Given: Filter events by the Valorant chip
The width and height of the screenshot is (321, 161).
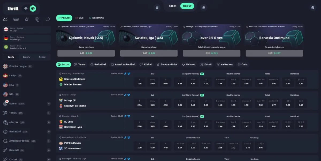Looking at the screenshot, I should (189, 64).
